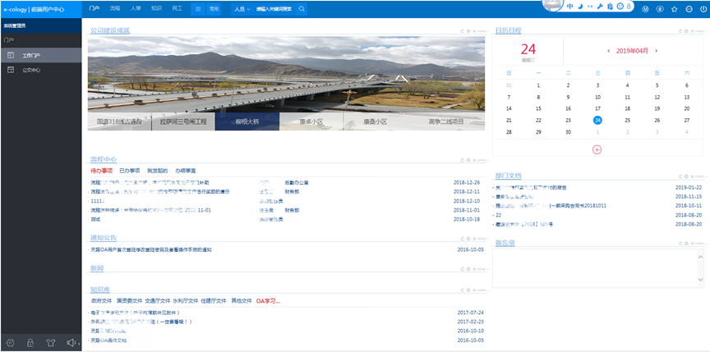Refresh the 公司建设成就 panel

463,31
